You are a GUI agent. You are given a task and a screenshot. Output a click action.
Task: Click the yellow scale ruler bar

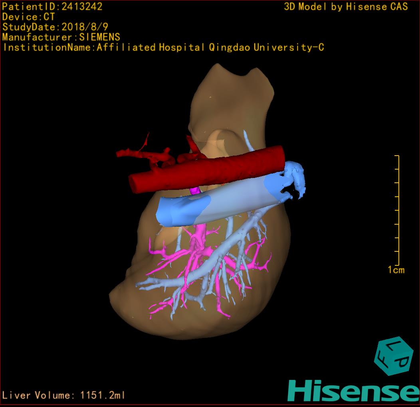tap(398, 210)
